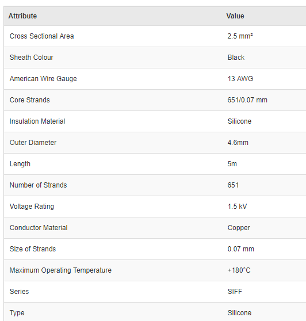Click the Copper conductor value
This screenshot has height=321, width=306.
point(239,228)
